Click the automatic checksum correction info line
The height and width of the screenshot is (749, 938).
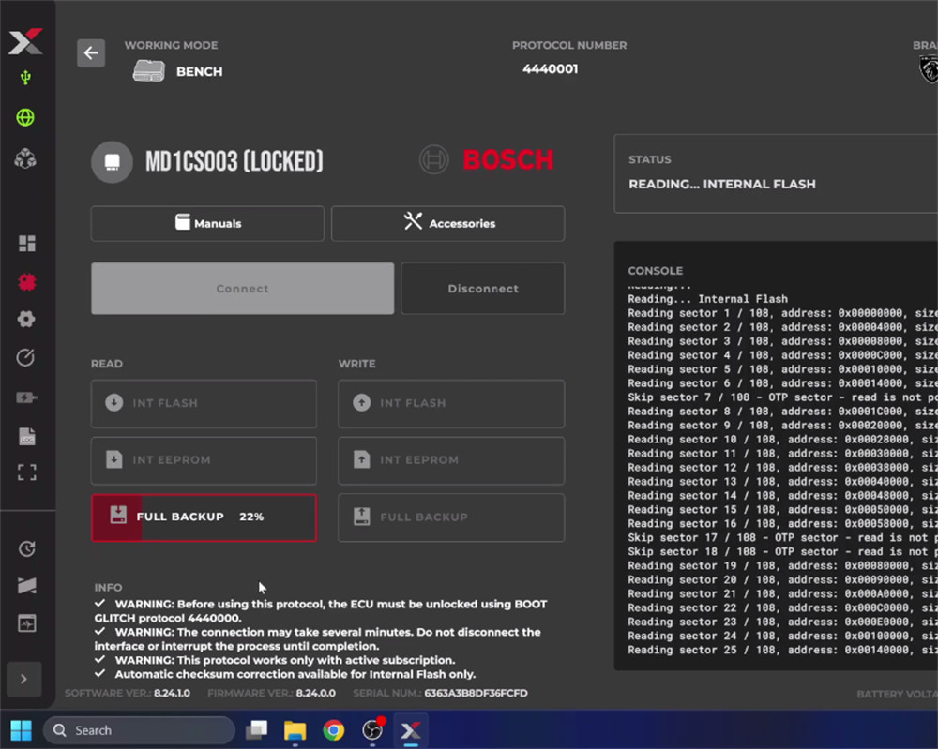[x=295, y=674]
